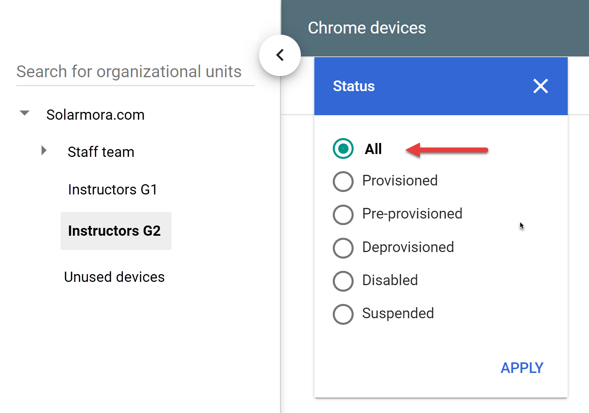Open the Solarmora.com organizational unit
This screenshot has width=589, height=413.
click(x=95, y=115)
